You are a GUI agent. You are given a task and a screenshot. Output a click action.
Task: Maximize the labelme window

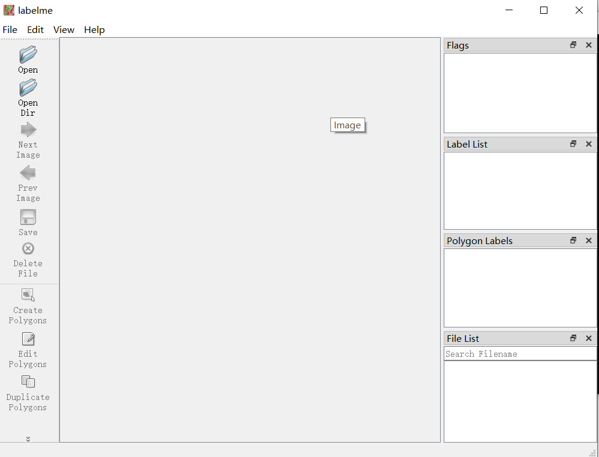(544, 10)
